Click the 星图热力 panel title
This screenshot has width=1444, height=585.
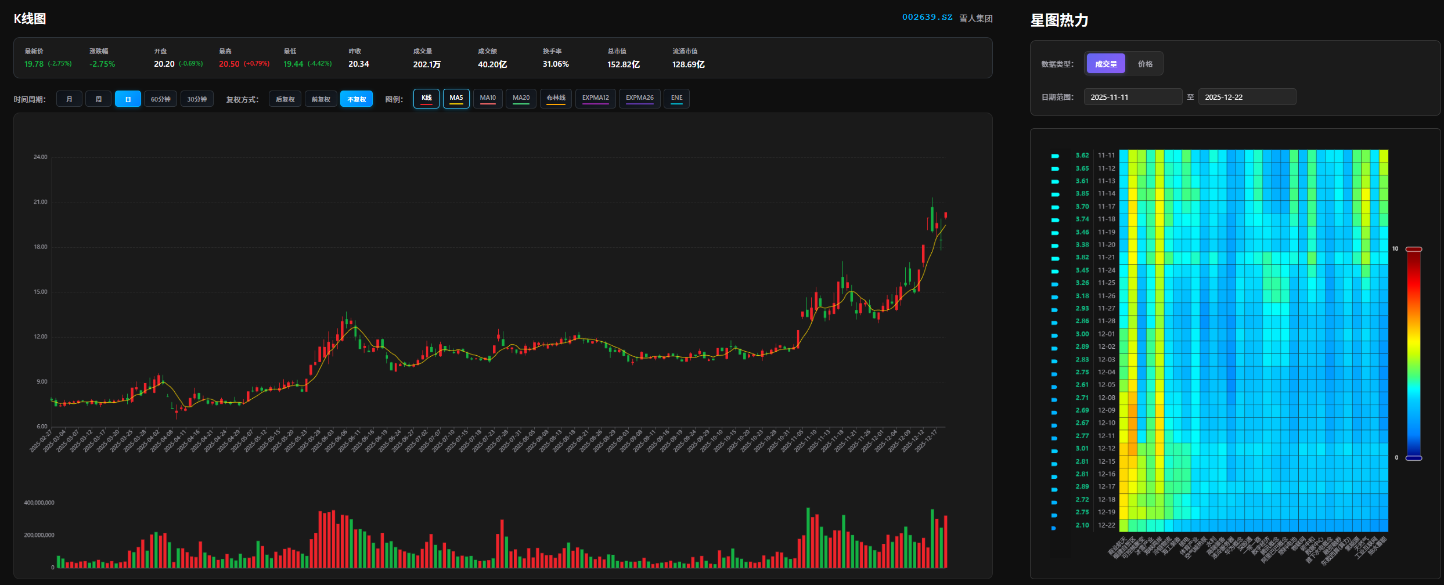pos(1059,20)
